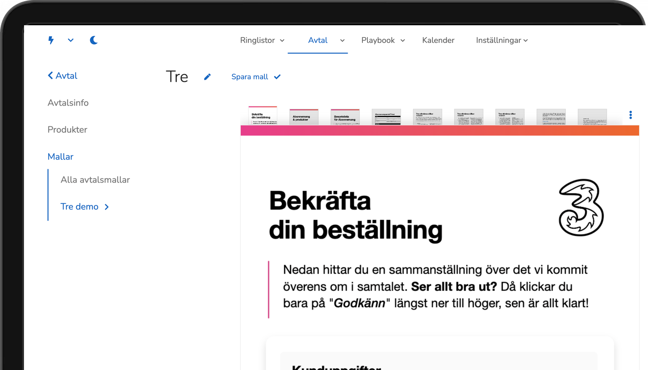The height and width of the screenshot is (370, 648).
Task: Toggle dark mode with the moon icon
Action: (94, 40)
